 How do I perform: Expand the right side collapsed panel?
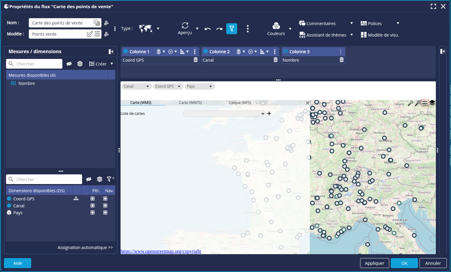(x=443, y=51)
